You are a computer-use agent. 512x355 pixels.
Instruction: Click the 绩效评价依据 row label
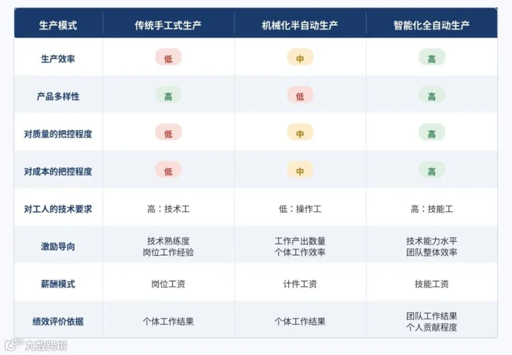click(x=58, y=321)
